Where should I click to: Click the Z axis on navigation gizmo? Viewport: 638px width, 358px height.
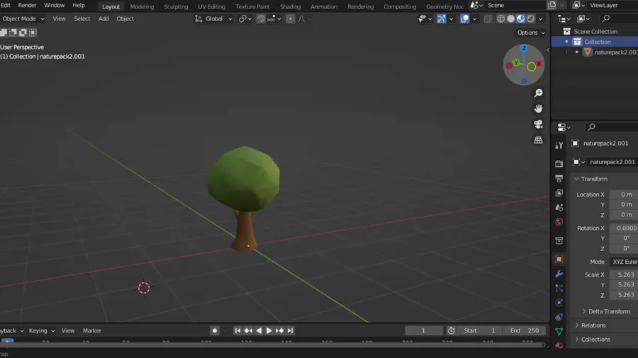point(524,48)
